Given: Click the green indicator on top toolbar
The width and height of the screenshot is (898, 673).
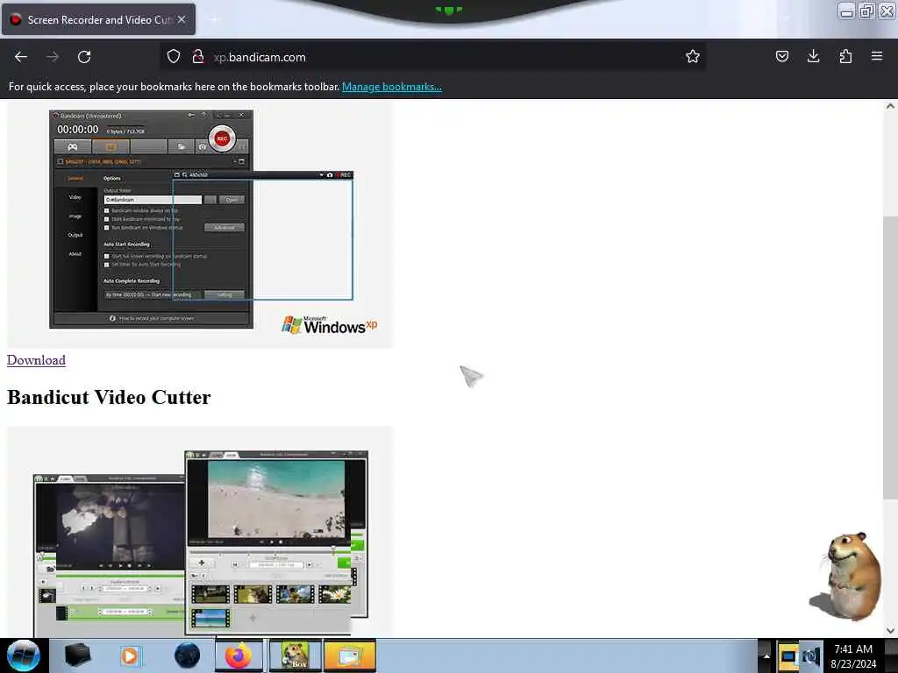Looking at the screenshot, I should [449, 10].
